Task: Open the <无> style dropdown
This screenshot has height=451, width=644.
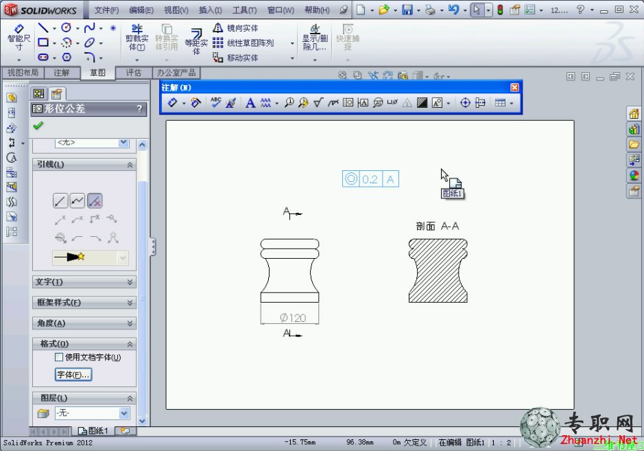Action: tap(123, 142)
